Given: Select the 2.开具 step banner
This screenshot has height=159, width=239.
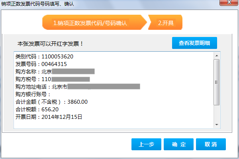Looking at the screenshot, I should tap(165, 22).
